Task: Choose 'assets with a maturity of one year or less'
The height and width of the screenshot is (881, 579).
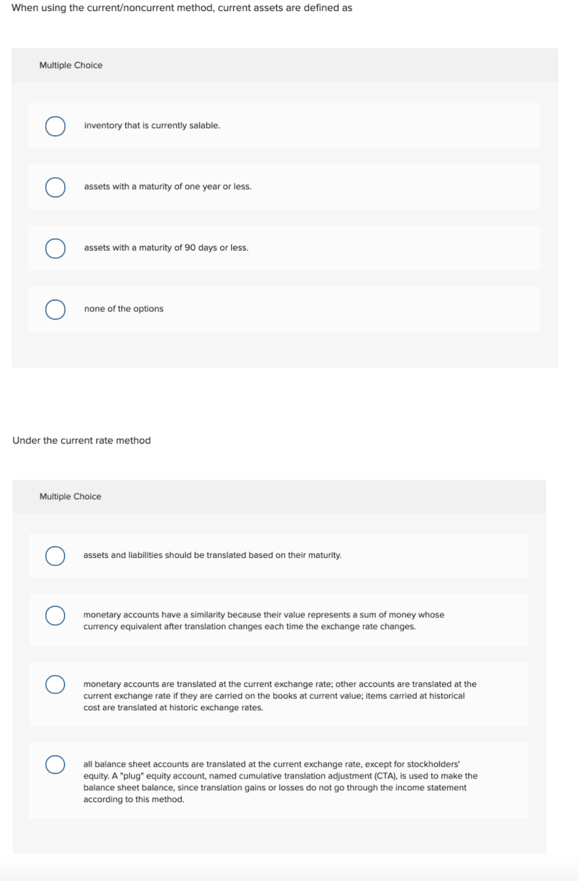Action: (x=55, y=187)
